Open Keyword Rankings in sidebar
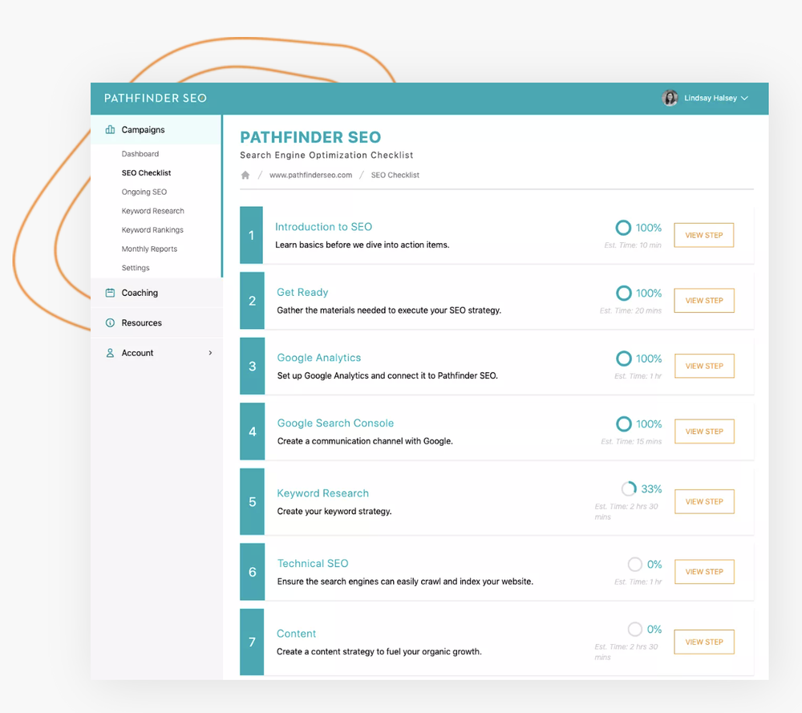802x713 pixels. click(152, 229)
